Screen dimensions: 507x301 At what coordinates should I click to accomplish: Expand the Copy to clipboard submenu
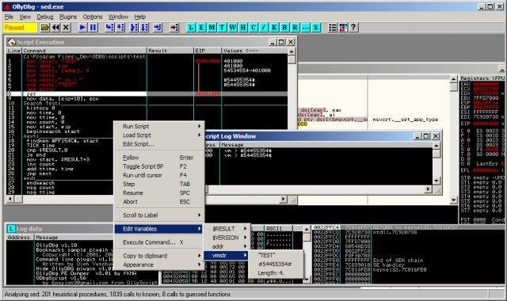pos(159,256)
